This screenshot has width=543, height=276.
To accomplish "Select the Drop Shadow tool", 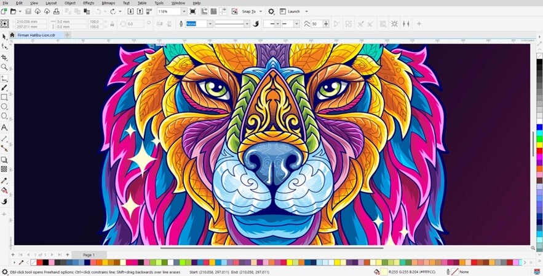I will pos(4,159).
